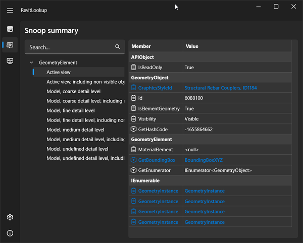Click the GetBoundingBox method cube icon
Viewport: 303px width, 243px height.
tap(133, 160)
